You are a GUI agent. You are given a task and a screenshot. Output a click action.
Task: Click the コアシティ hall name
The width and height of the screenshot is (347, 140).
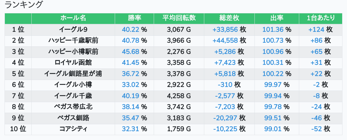tap(73, 129)
